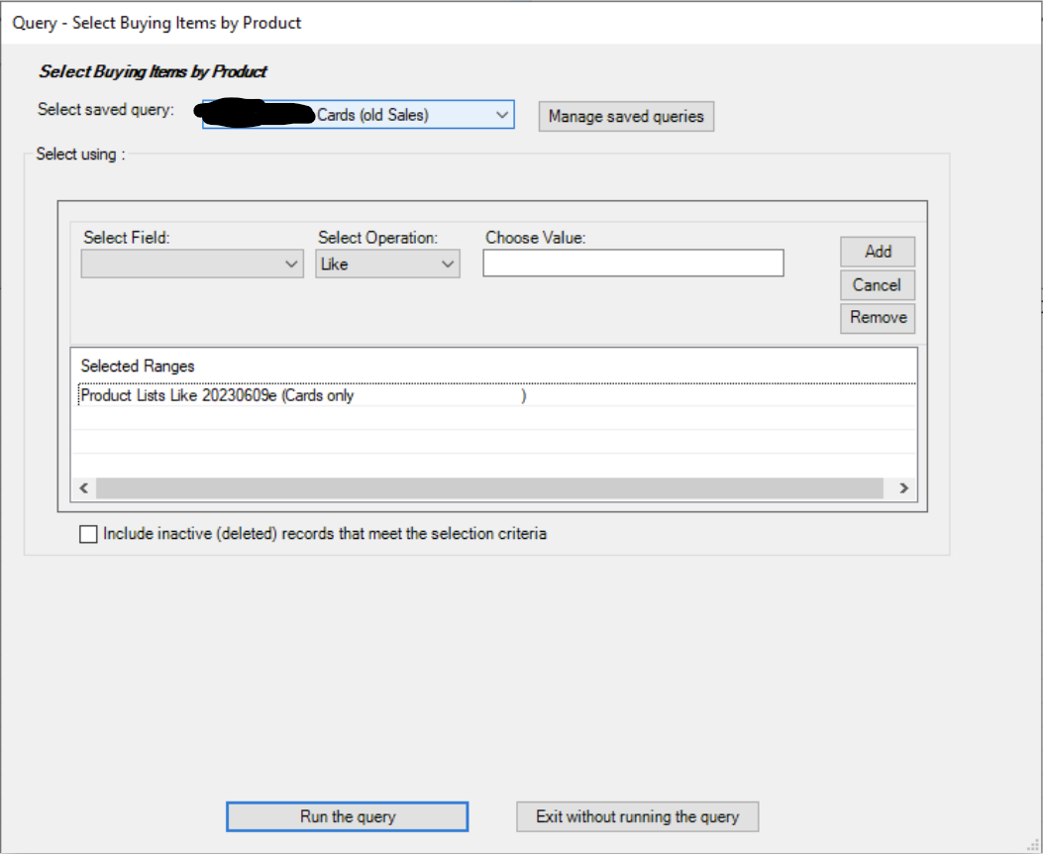Open the Select saved query dropdown
This screenshot has width=1043, height=854.
click(358, 114)
